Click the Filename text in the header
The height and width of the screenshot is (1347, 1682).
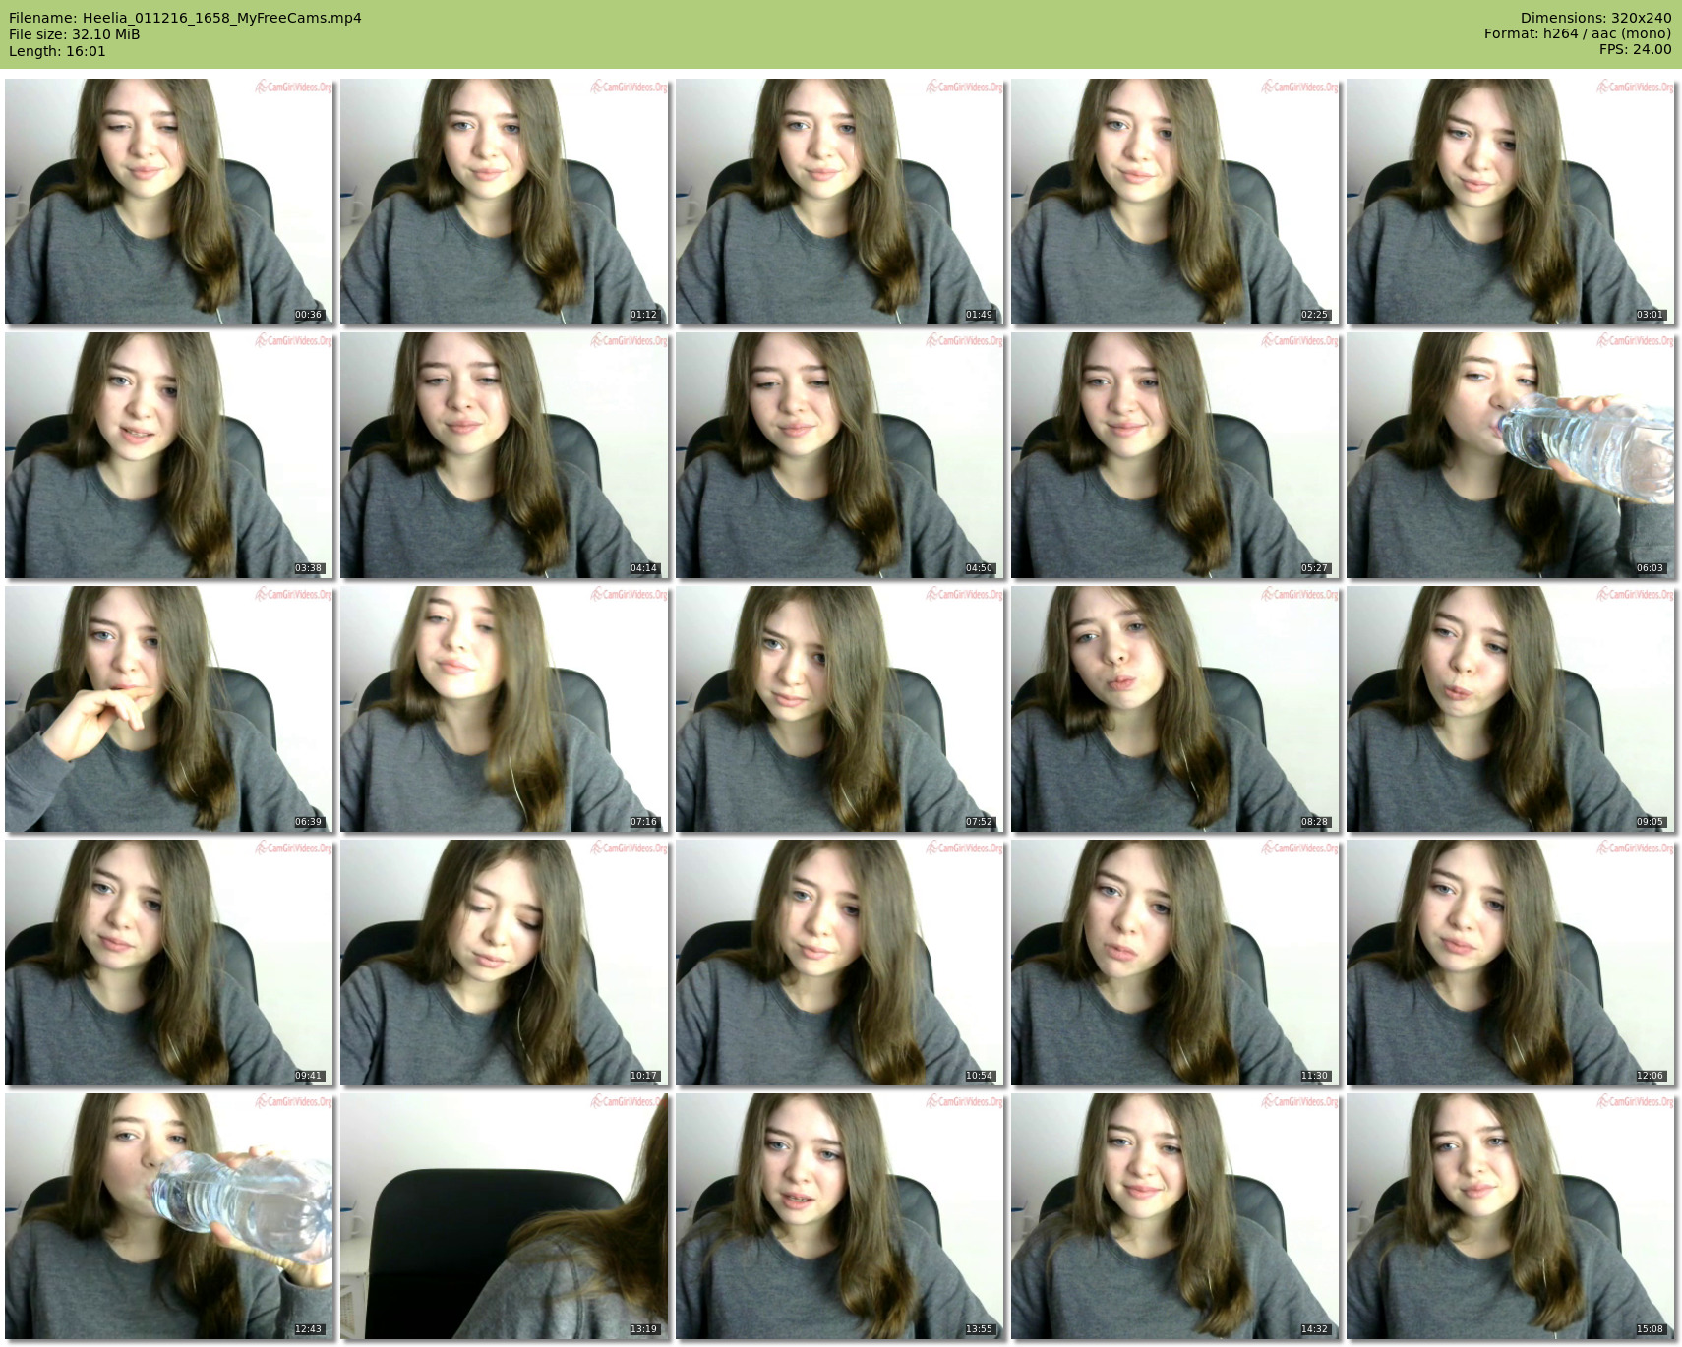click(x=185, y=18)
